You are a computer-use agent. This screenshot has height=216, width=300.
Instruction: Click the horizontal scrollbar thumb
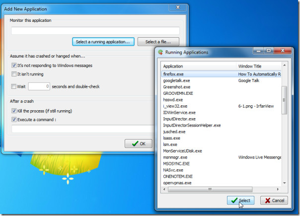[210, 189]
